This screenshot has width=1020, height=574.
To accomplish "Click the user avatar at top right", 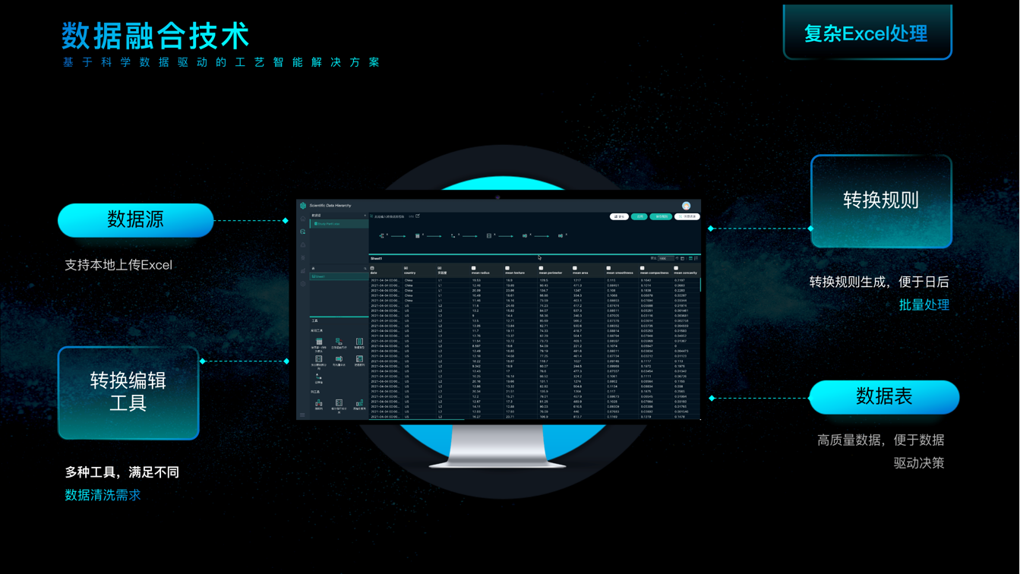I will point(686,206).
